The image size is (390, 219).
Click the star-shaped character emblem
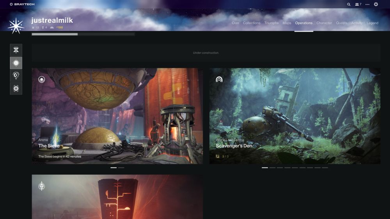tap(16, 26)
